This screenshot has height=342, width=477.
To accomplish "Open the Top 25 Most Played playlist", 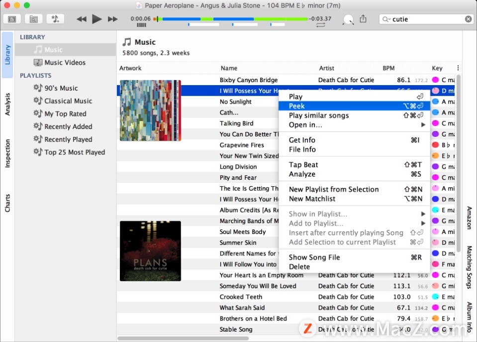I will pos(65,152).
